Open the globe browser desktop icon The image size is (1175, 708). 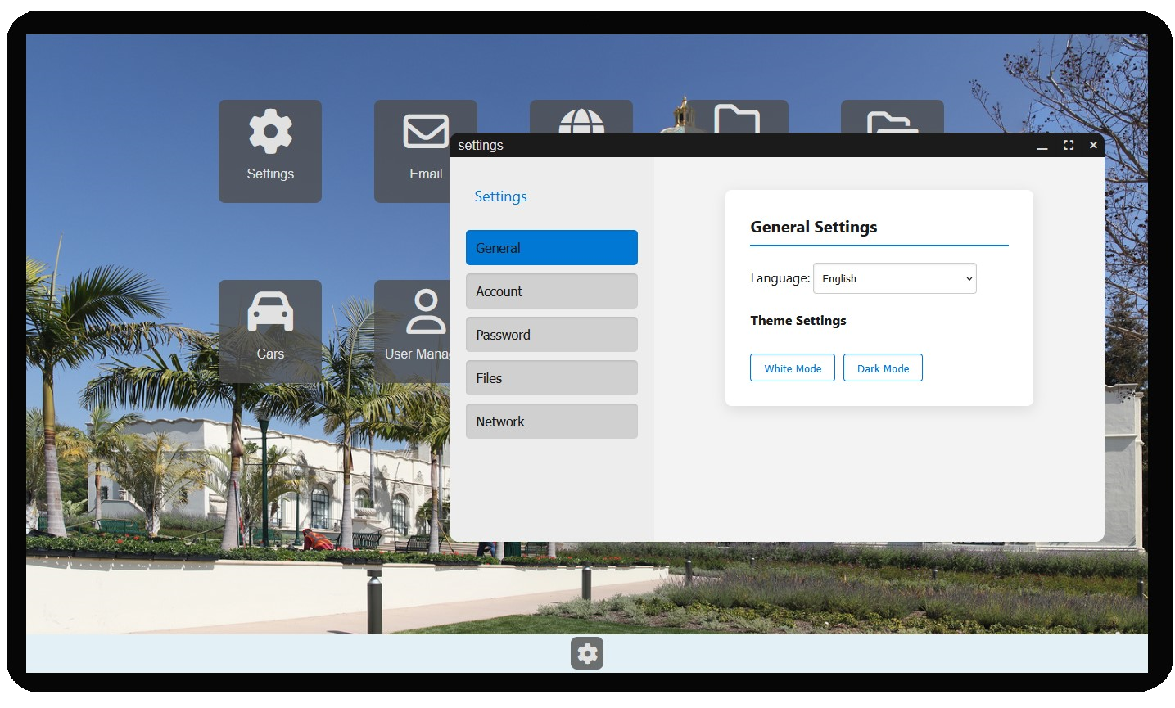(581, 116)
